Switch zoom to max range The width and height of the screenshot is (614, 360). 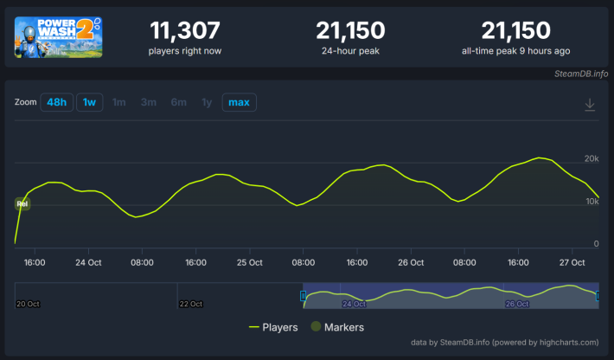click(239, 102)
